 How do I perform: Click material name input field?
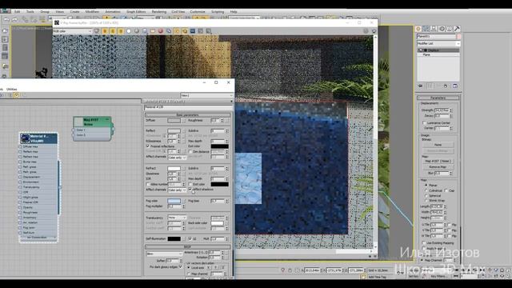coord(188,107)
